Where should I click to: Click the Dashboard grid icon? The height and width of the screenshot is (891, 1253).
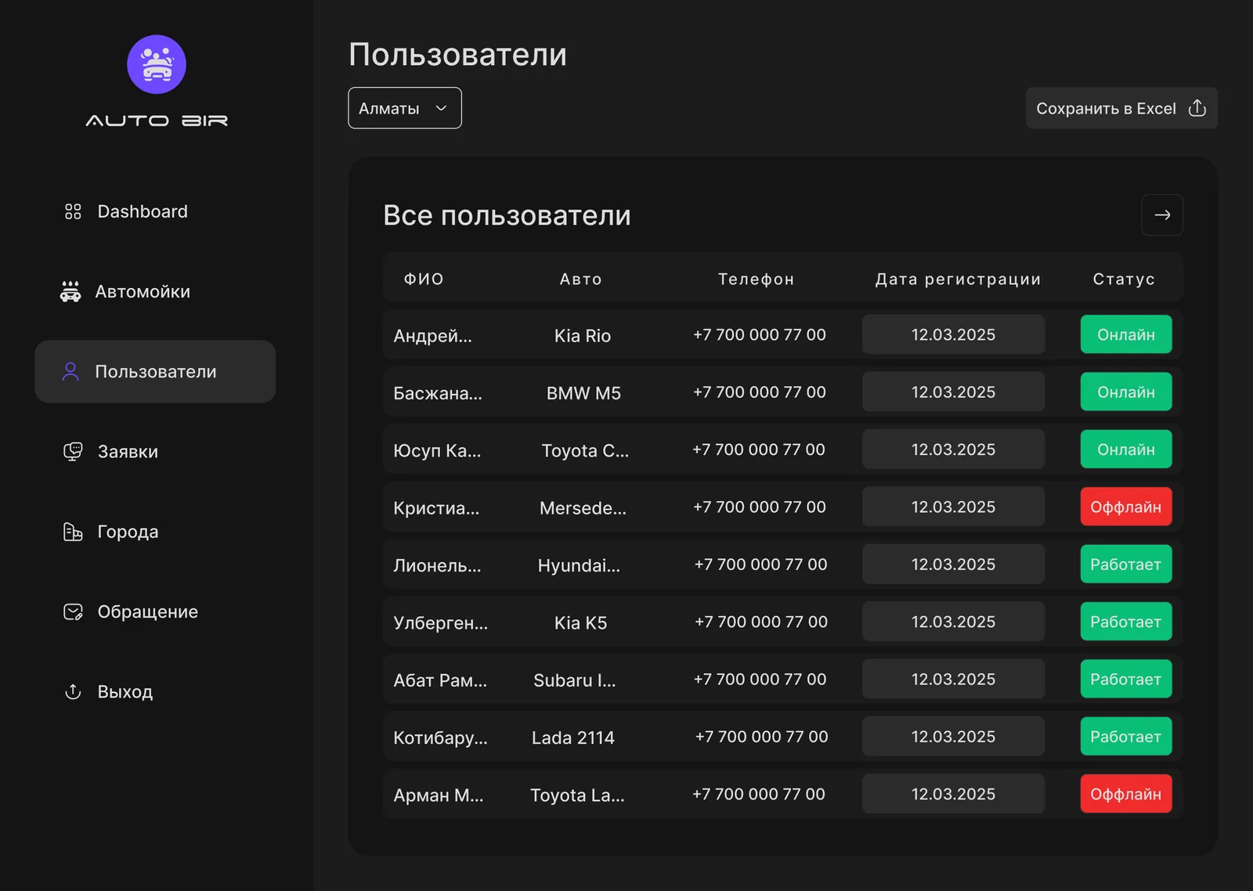point(73,211)
